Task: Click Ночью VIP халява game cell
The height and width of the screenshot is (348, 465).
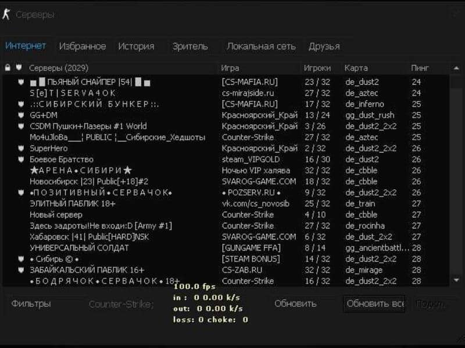Action: [256, 171]
